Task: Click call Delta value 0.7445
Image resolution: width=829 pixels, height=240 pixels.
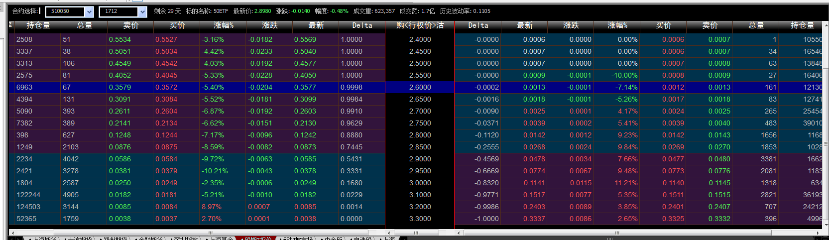Action: [352, 147]
